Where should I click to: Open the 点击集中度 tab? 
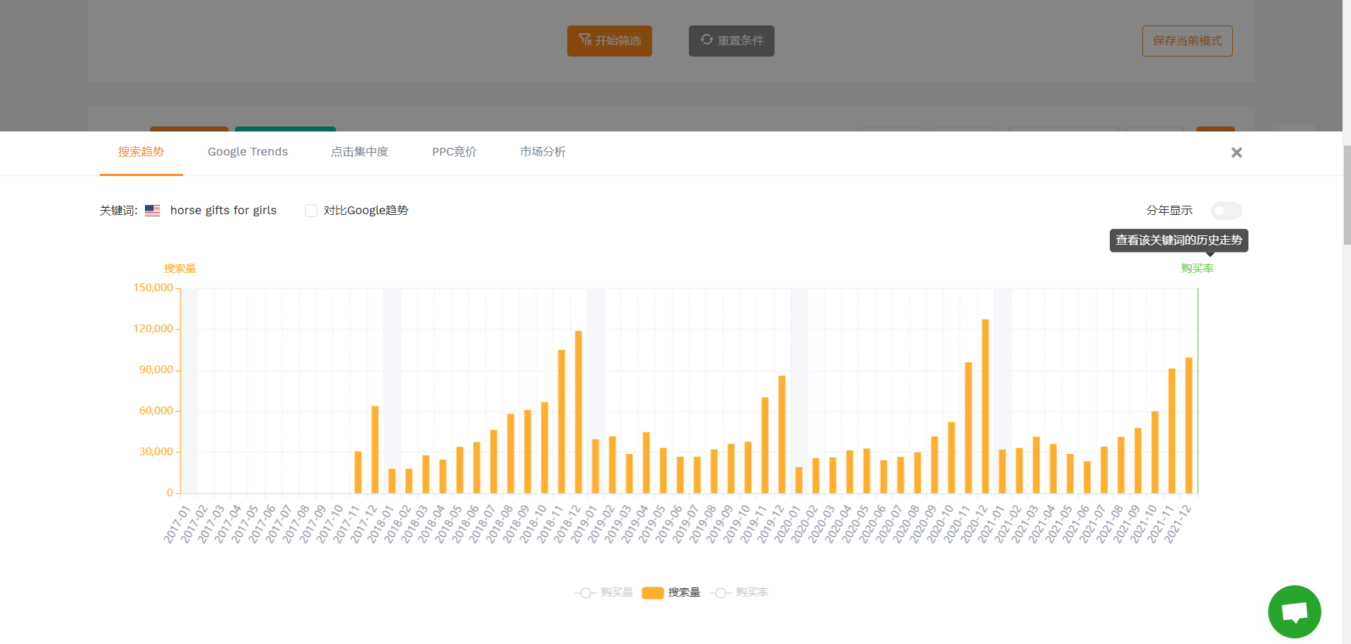click(359, 152)
